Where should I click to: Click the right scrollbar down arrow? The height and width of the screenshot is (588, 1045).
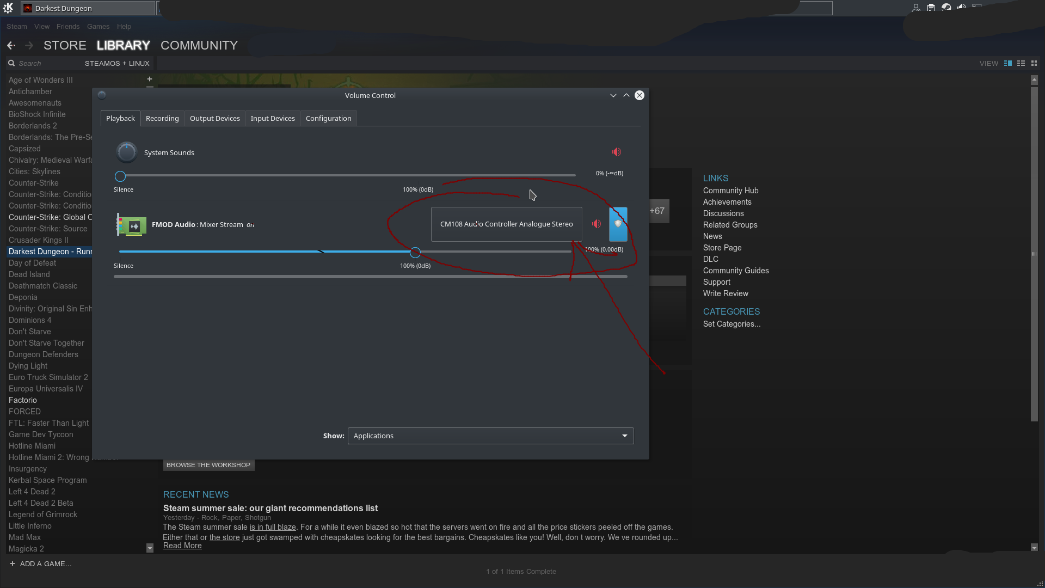pos(1034,548)
